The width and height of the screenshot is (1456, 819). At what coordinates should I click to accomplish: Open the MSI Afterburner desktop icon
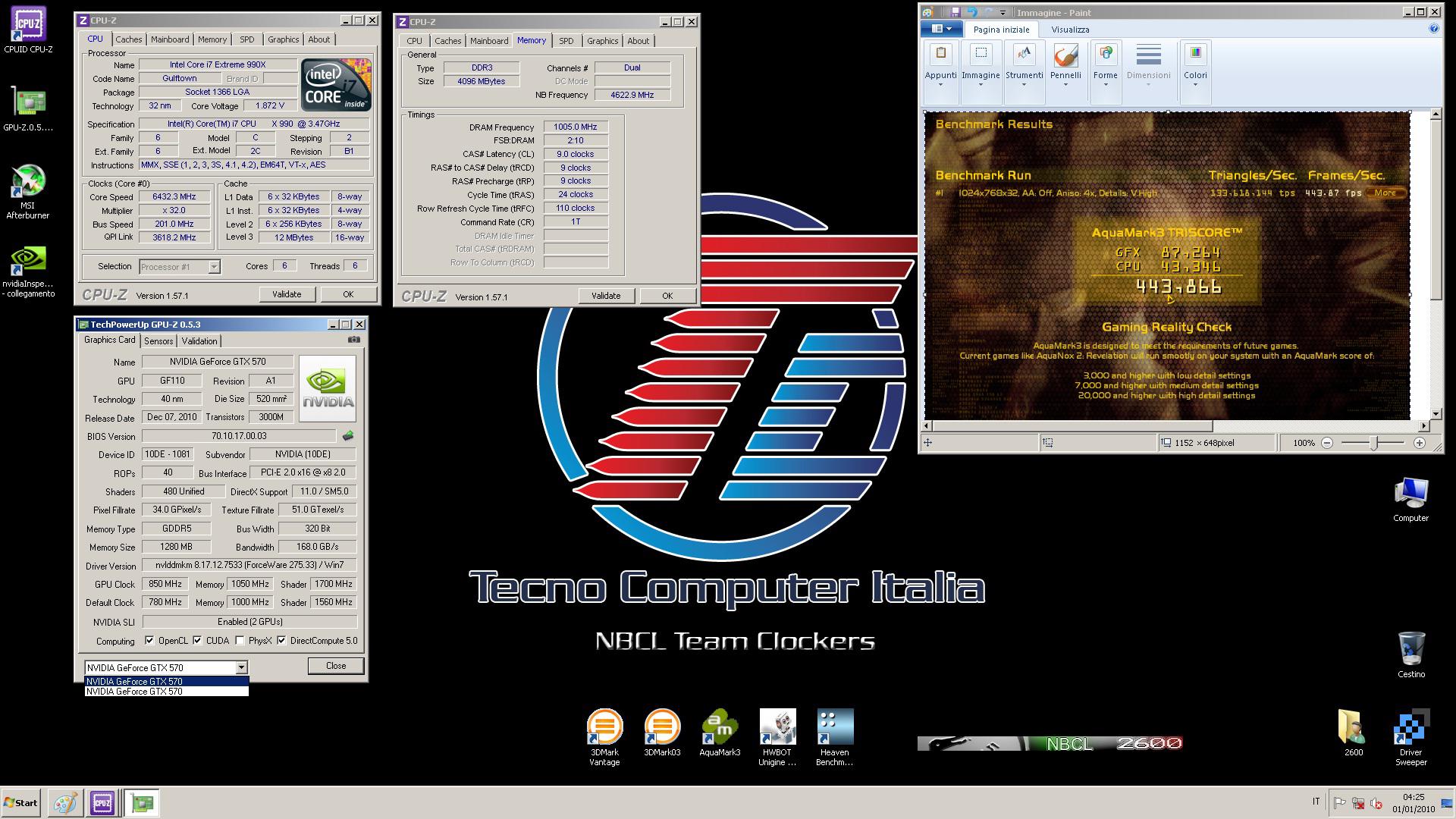[28, 192]
